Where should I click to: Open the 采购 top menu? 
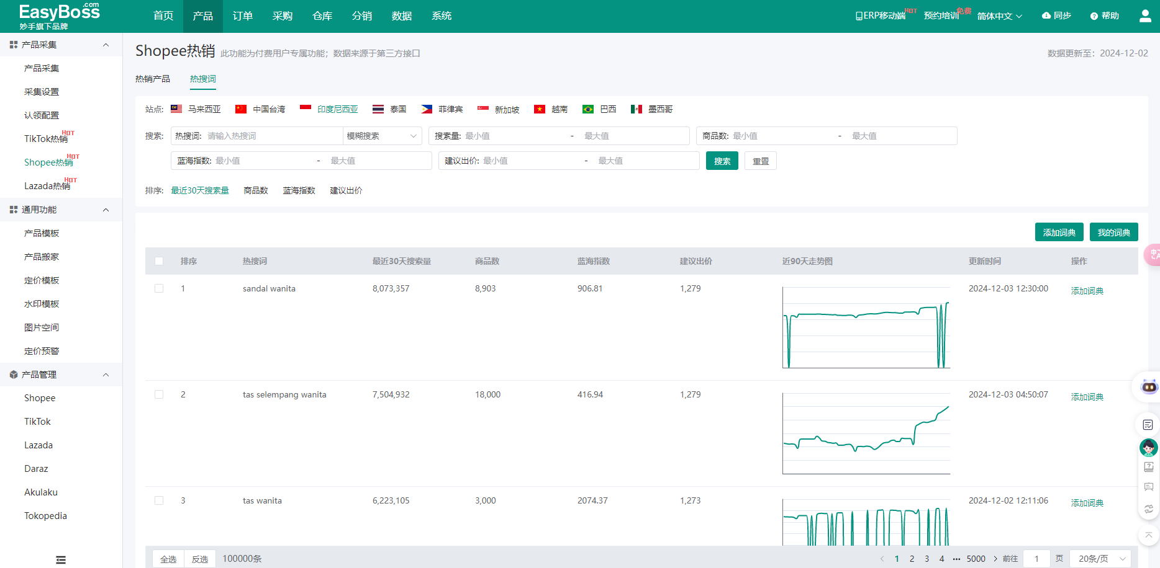click(x=283, y=16)
